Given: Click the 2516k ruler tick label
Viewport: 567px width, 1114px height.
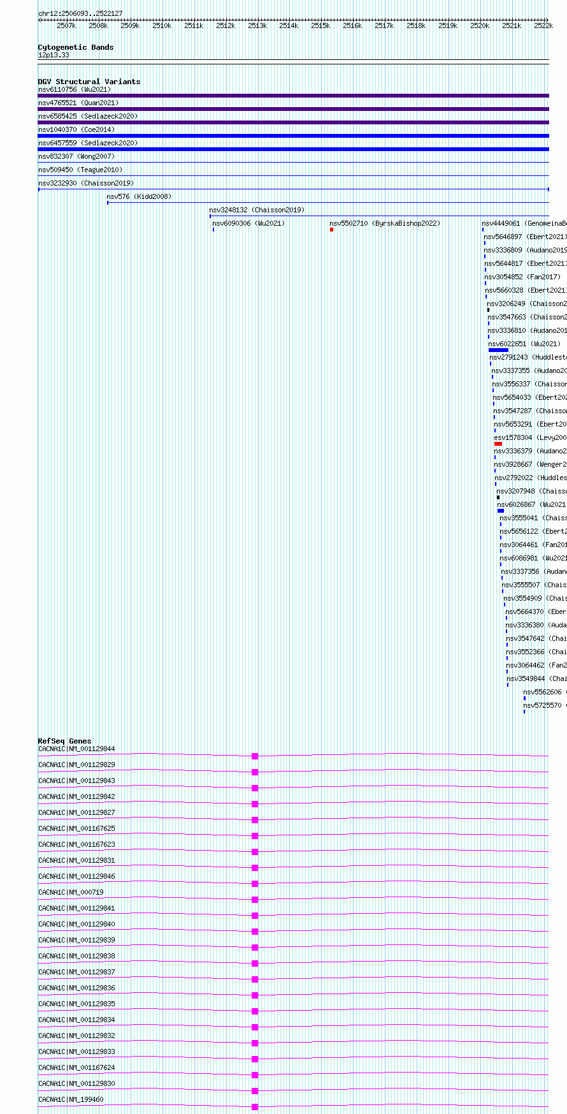Looking at the screenshot, I should [352, 26].
